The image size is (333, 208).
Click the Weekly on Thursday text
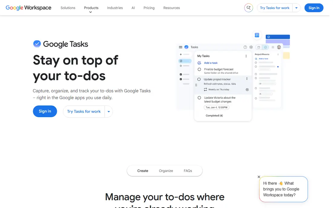(x=219, y=89)
